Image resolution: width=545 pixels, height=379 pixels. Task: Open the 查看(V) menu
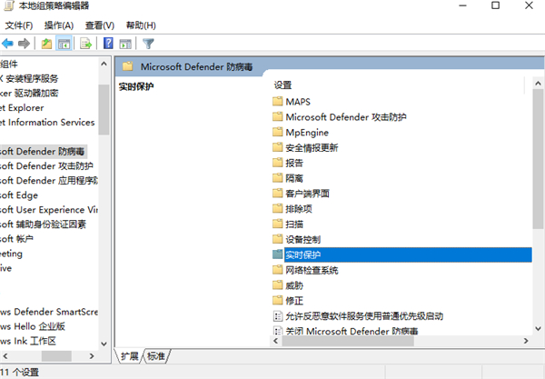[x=98, y=25]
